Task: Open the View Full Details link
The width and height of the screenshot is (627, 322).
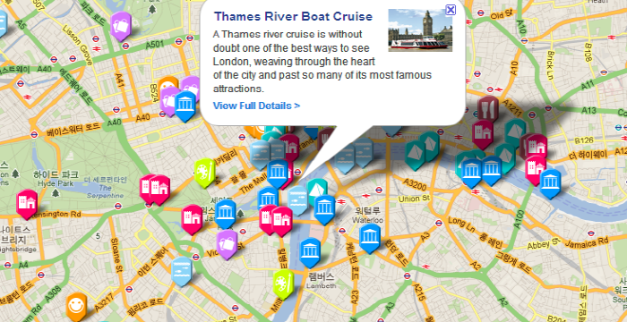Action: [256, 106]
